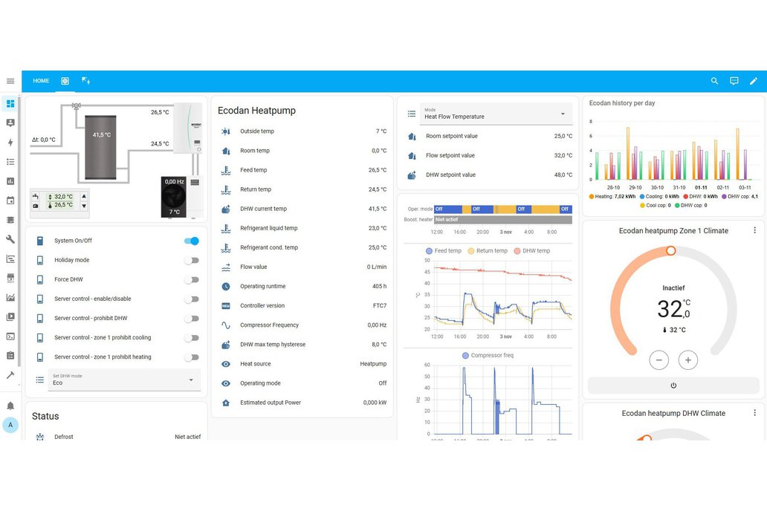Image resolution: width=767 pixels, height=511 pixels.
Task: Click the Zone 1 thermostat slider handle
Action: pos(670,251)
